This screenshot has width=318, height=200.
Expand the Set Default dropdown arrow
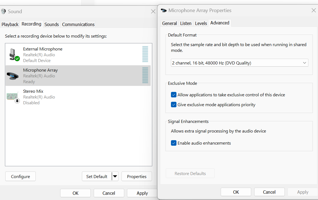(115, 176)
